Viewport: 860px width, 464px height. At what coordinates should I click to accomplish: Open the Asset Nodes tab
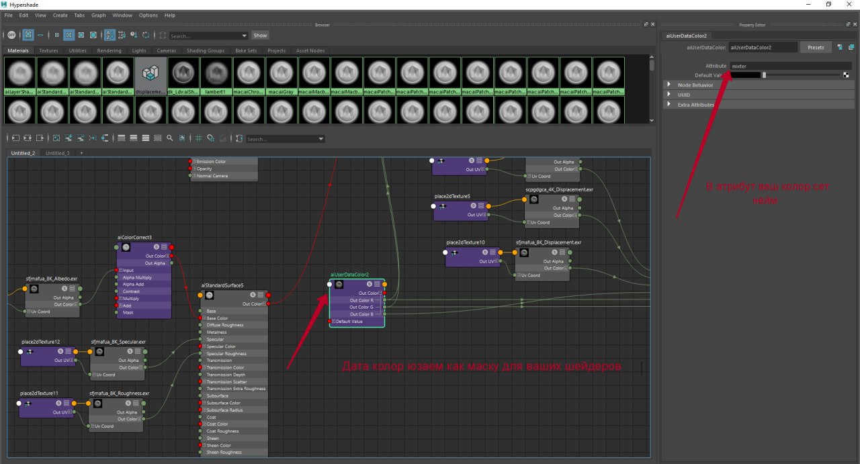pyautogui.click(x=310, y=50)
